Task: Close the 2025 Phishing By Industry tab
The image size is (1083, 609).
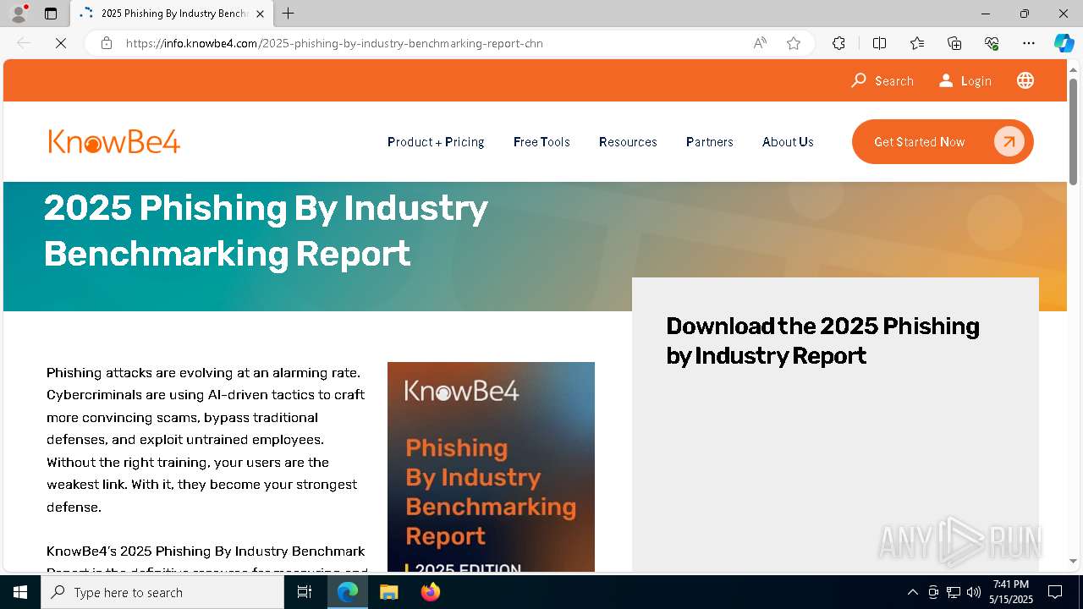Action: pyautogui.click(x=260, y=14)
